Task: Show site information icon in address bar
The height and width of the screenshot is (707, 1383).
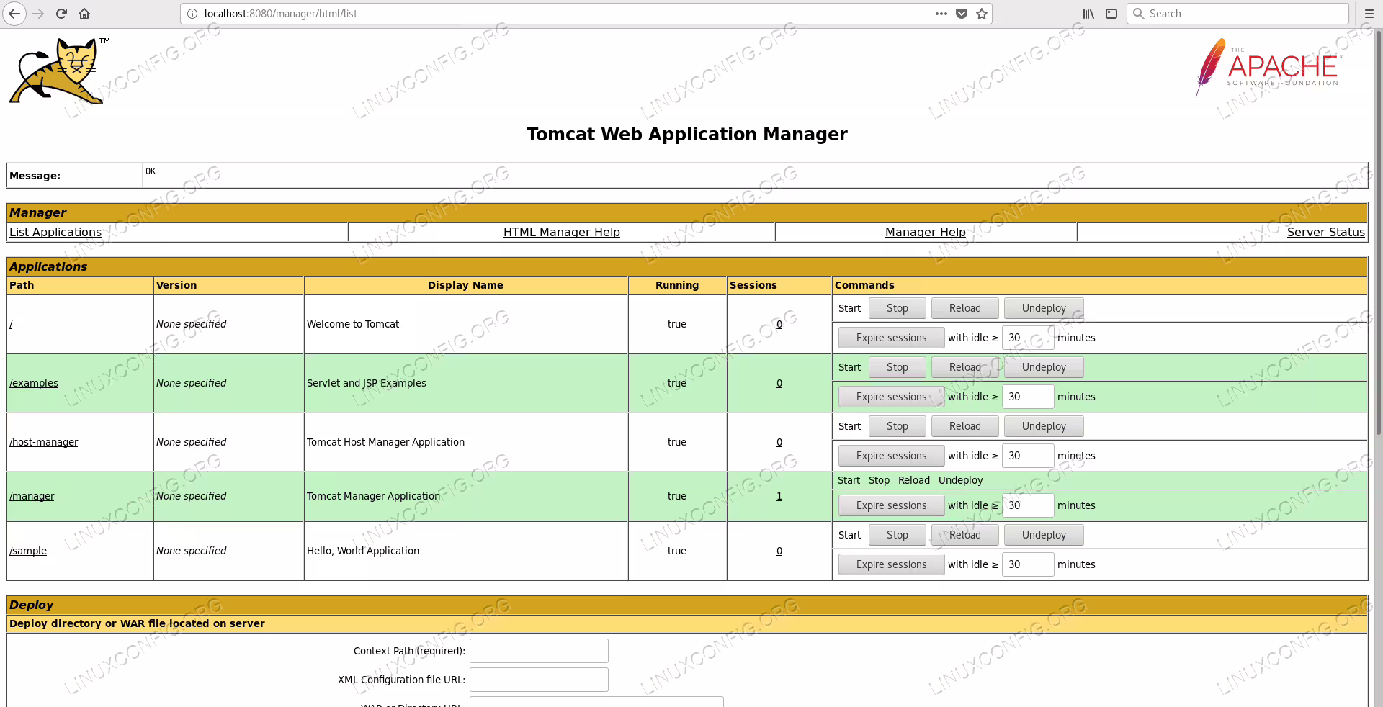Action: click(192, 14)
